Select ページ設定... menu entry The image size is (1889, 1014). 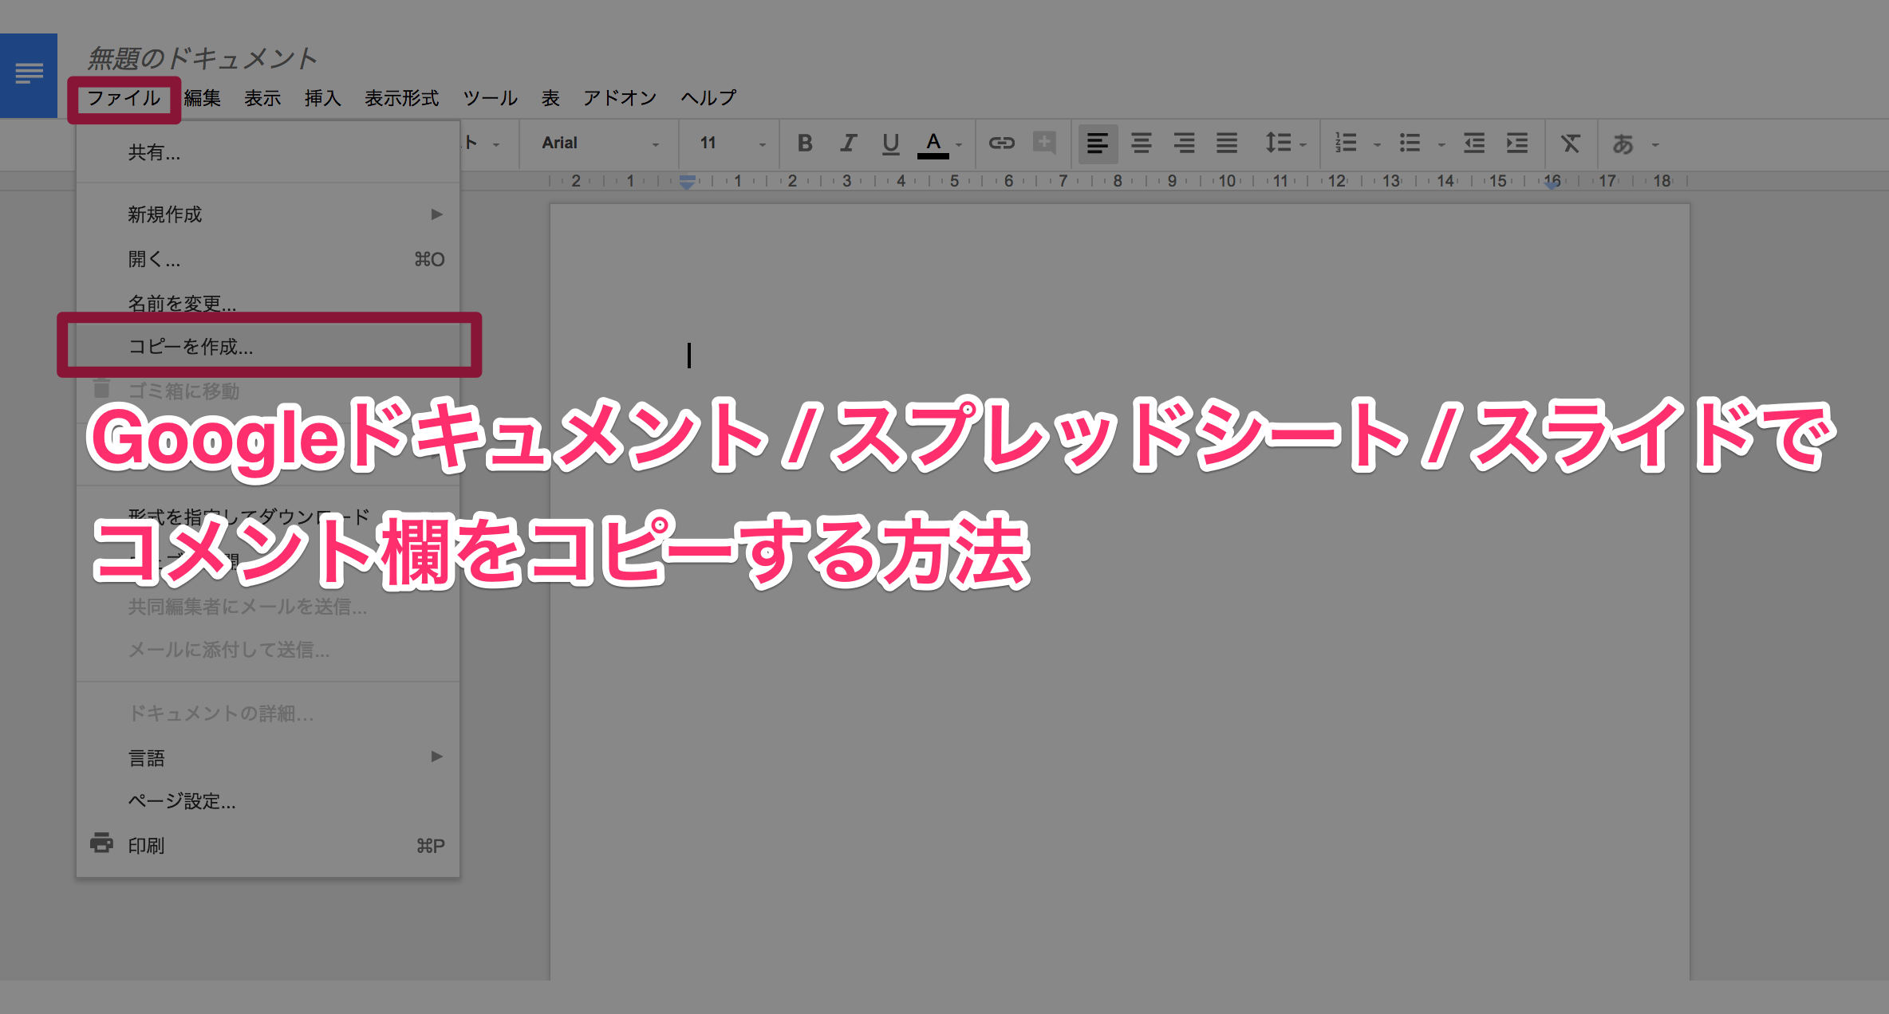(268, 801)
